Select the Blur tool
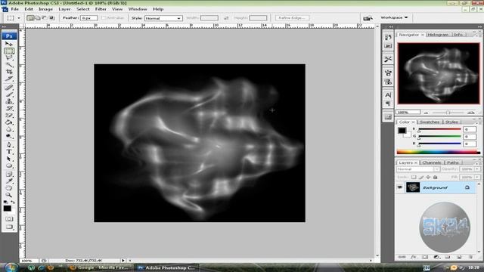This screenshot has height=272, width=484. [9, 129]
